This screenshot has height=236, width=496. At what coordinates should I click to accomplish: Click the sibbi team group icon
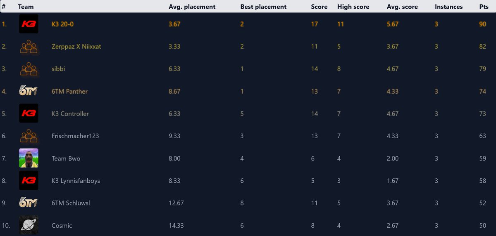[29, 69]
